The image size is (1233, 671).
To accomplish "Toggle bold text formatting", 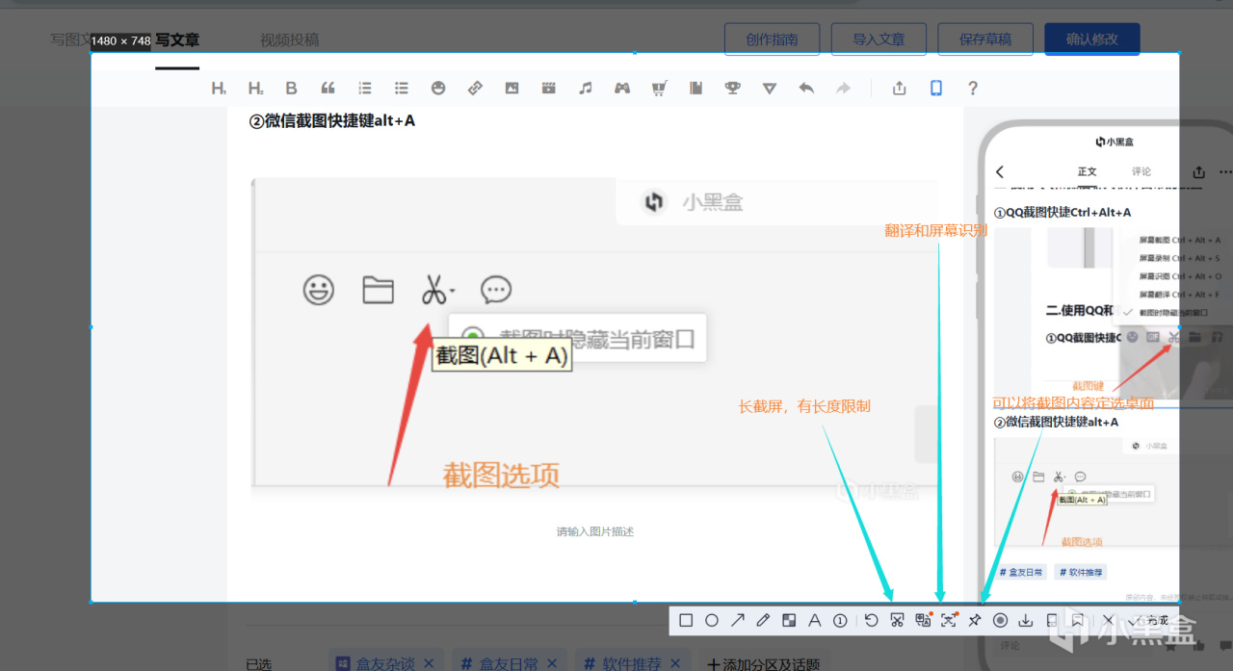I will [x=292, y=89].
